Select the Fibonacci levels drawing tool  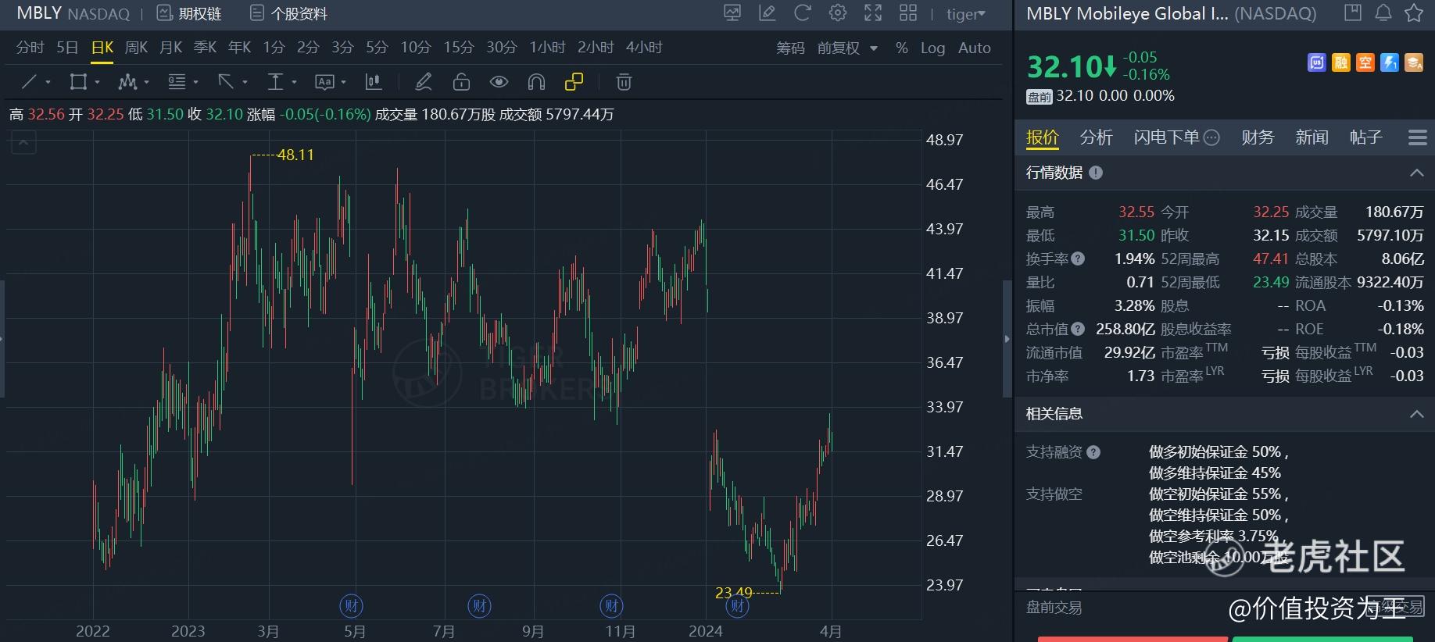177,81
